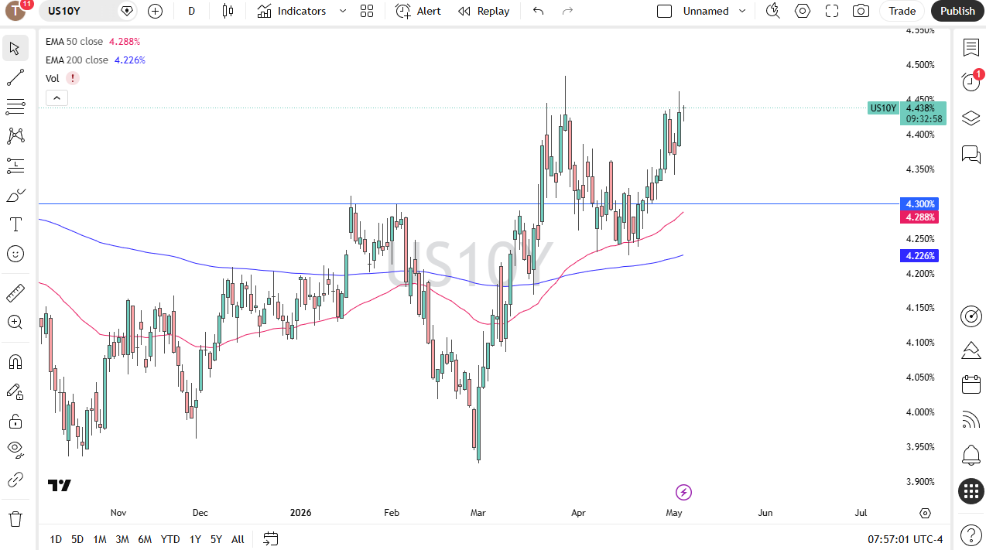Set time range to 6M
This screenshot has width=986, height=550.
[145, 539]
